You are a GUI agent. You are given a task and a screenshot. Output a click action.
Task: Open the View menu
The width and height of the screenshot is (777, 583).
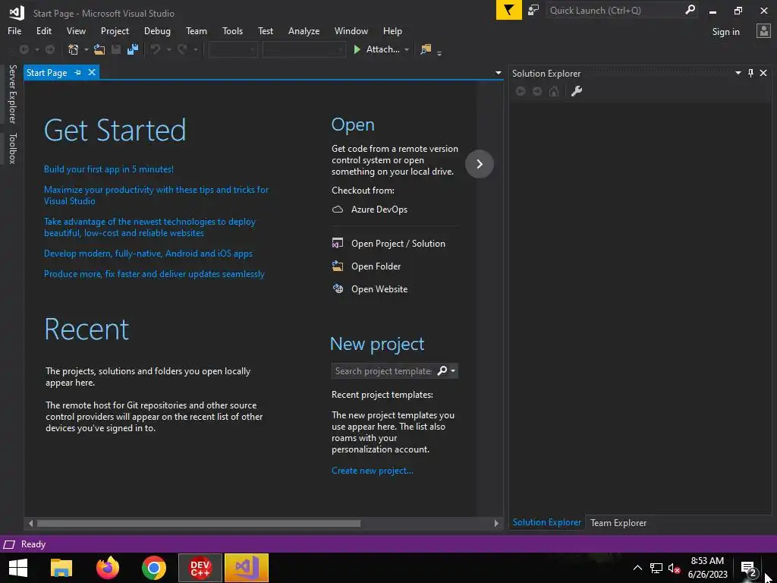tap(76, 30)
